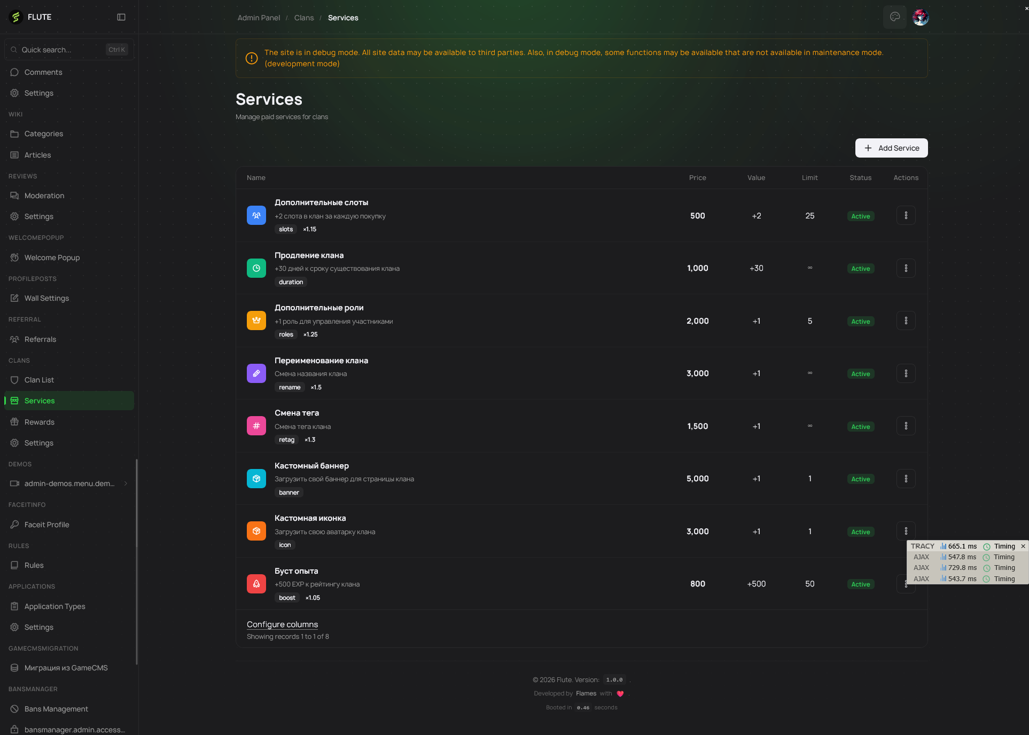Click the Welcome Popup icon
This screenshot has height=735, width=1029.
tap(14, 257)
